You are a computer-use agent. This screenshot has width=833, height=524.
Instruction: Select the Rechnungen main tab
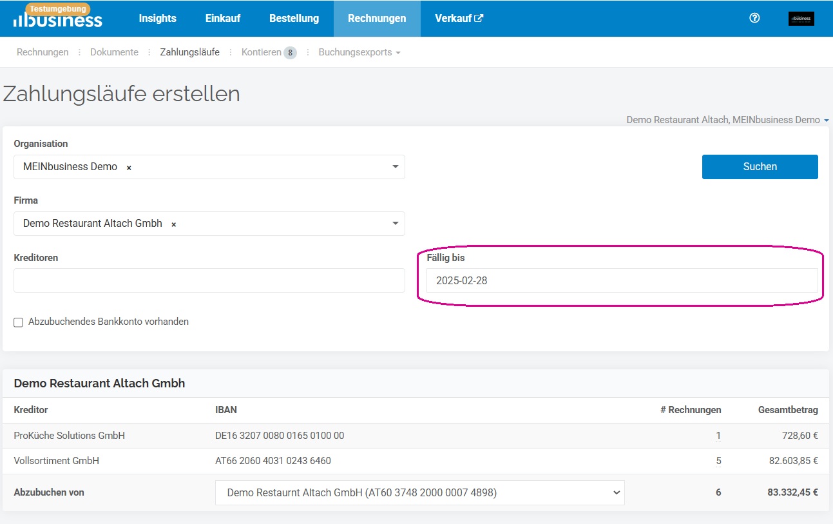[377, 18]
